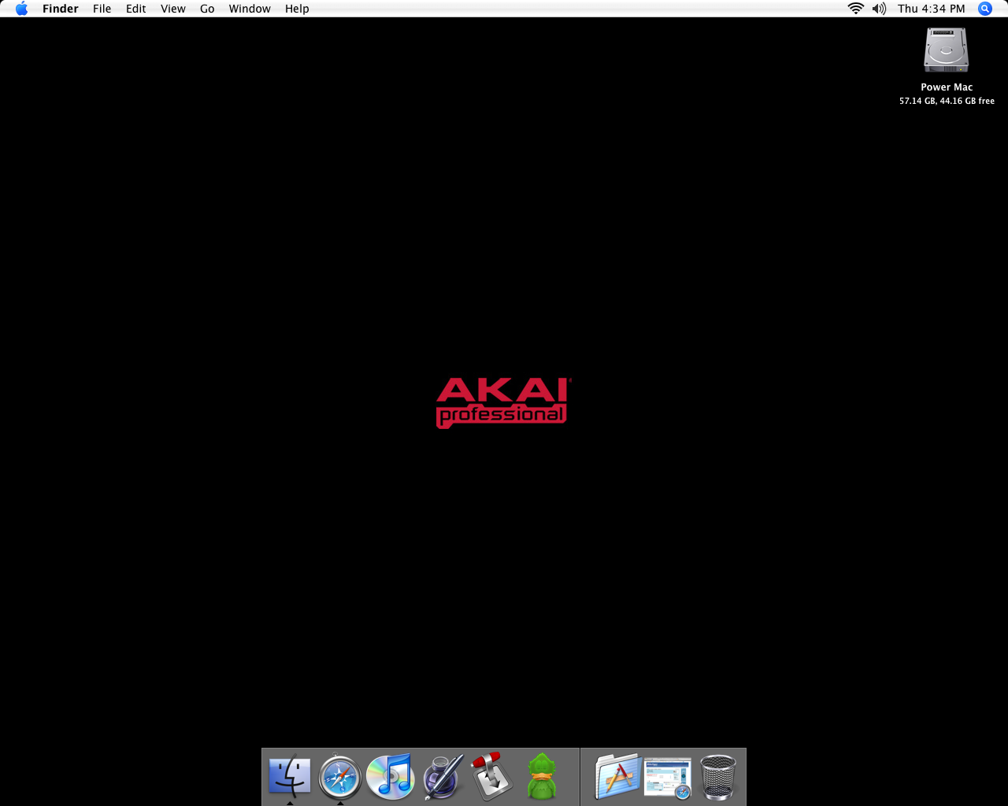Open the File menu
This screenshot has width=1008, height=806.
[102, 9]
